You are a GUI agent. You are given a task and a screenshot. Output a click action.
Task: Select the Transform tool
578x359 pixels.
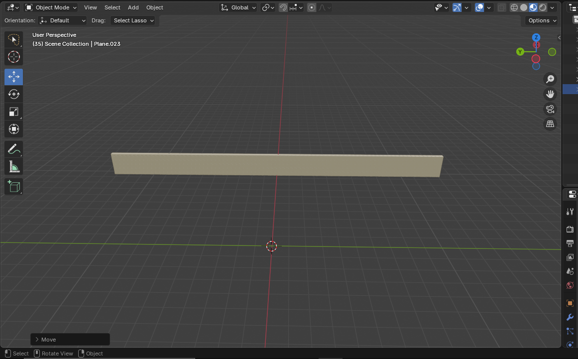pyautogui.click(x=13, y=129)
